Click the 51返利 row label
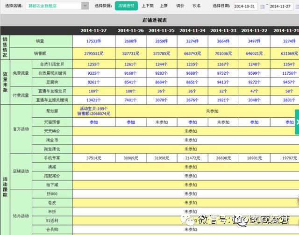 (52, 221)
